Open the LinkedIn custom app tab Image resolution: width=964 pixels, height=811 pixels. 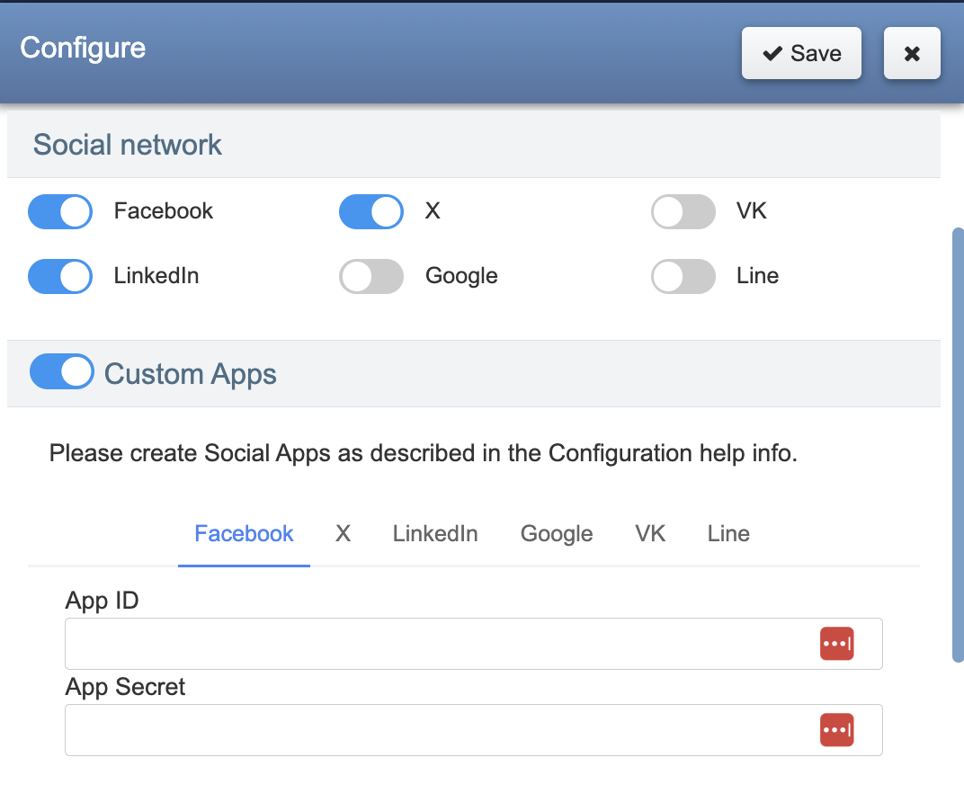point(435,534)
